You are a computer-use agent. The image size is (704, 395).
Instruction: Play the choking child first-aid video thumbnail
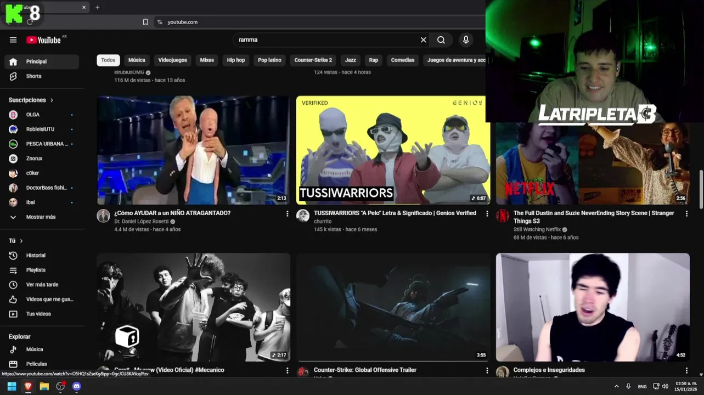(x=194, y=150)
